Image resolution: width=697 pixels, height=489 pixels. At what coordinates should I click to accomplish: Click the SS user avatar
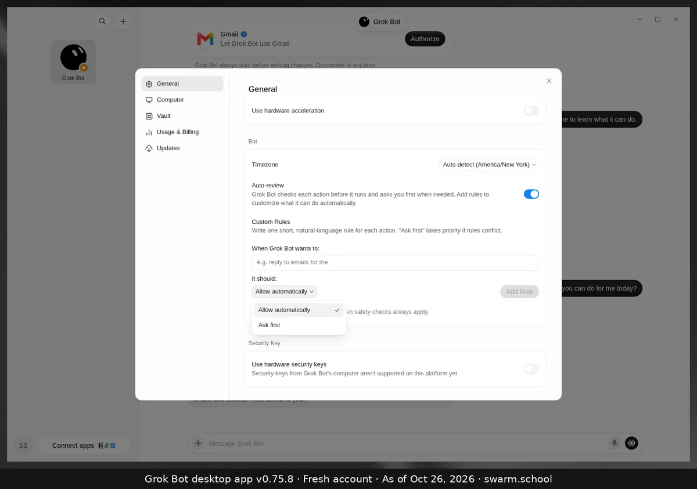(x=23, y=445)
